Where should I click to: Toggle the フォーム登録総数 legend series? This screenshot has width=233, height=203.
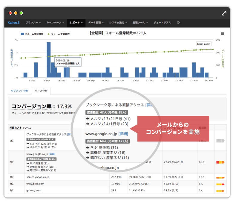tap(59, 34)
